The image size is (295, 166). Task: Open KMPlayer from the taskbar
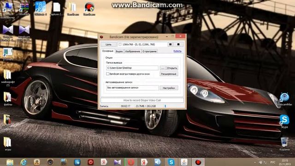pyautogui.click(x=118, y=162)
